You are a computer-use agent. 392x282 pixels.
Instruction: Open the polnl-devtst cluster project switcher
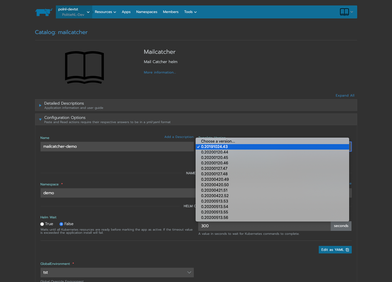(74, 12)
